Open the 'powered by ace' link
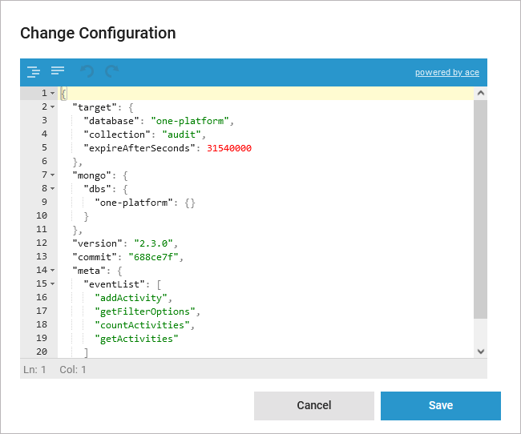Image resolution: width=521 pixels, height=434 pixels. [x=446, y=72]
